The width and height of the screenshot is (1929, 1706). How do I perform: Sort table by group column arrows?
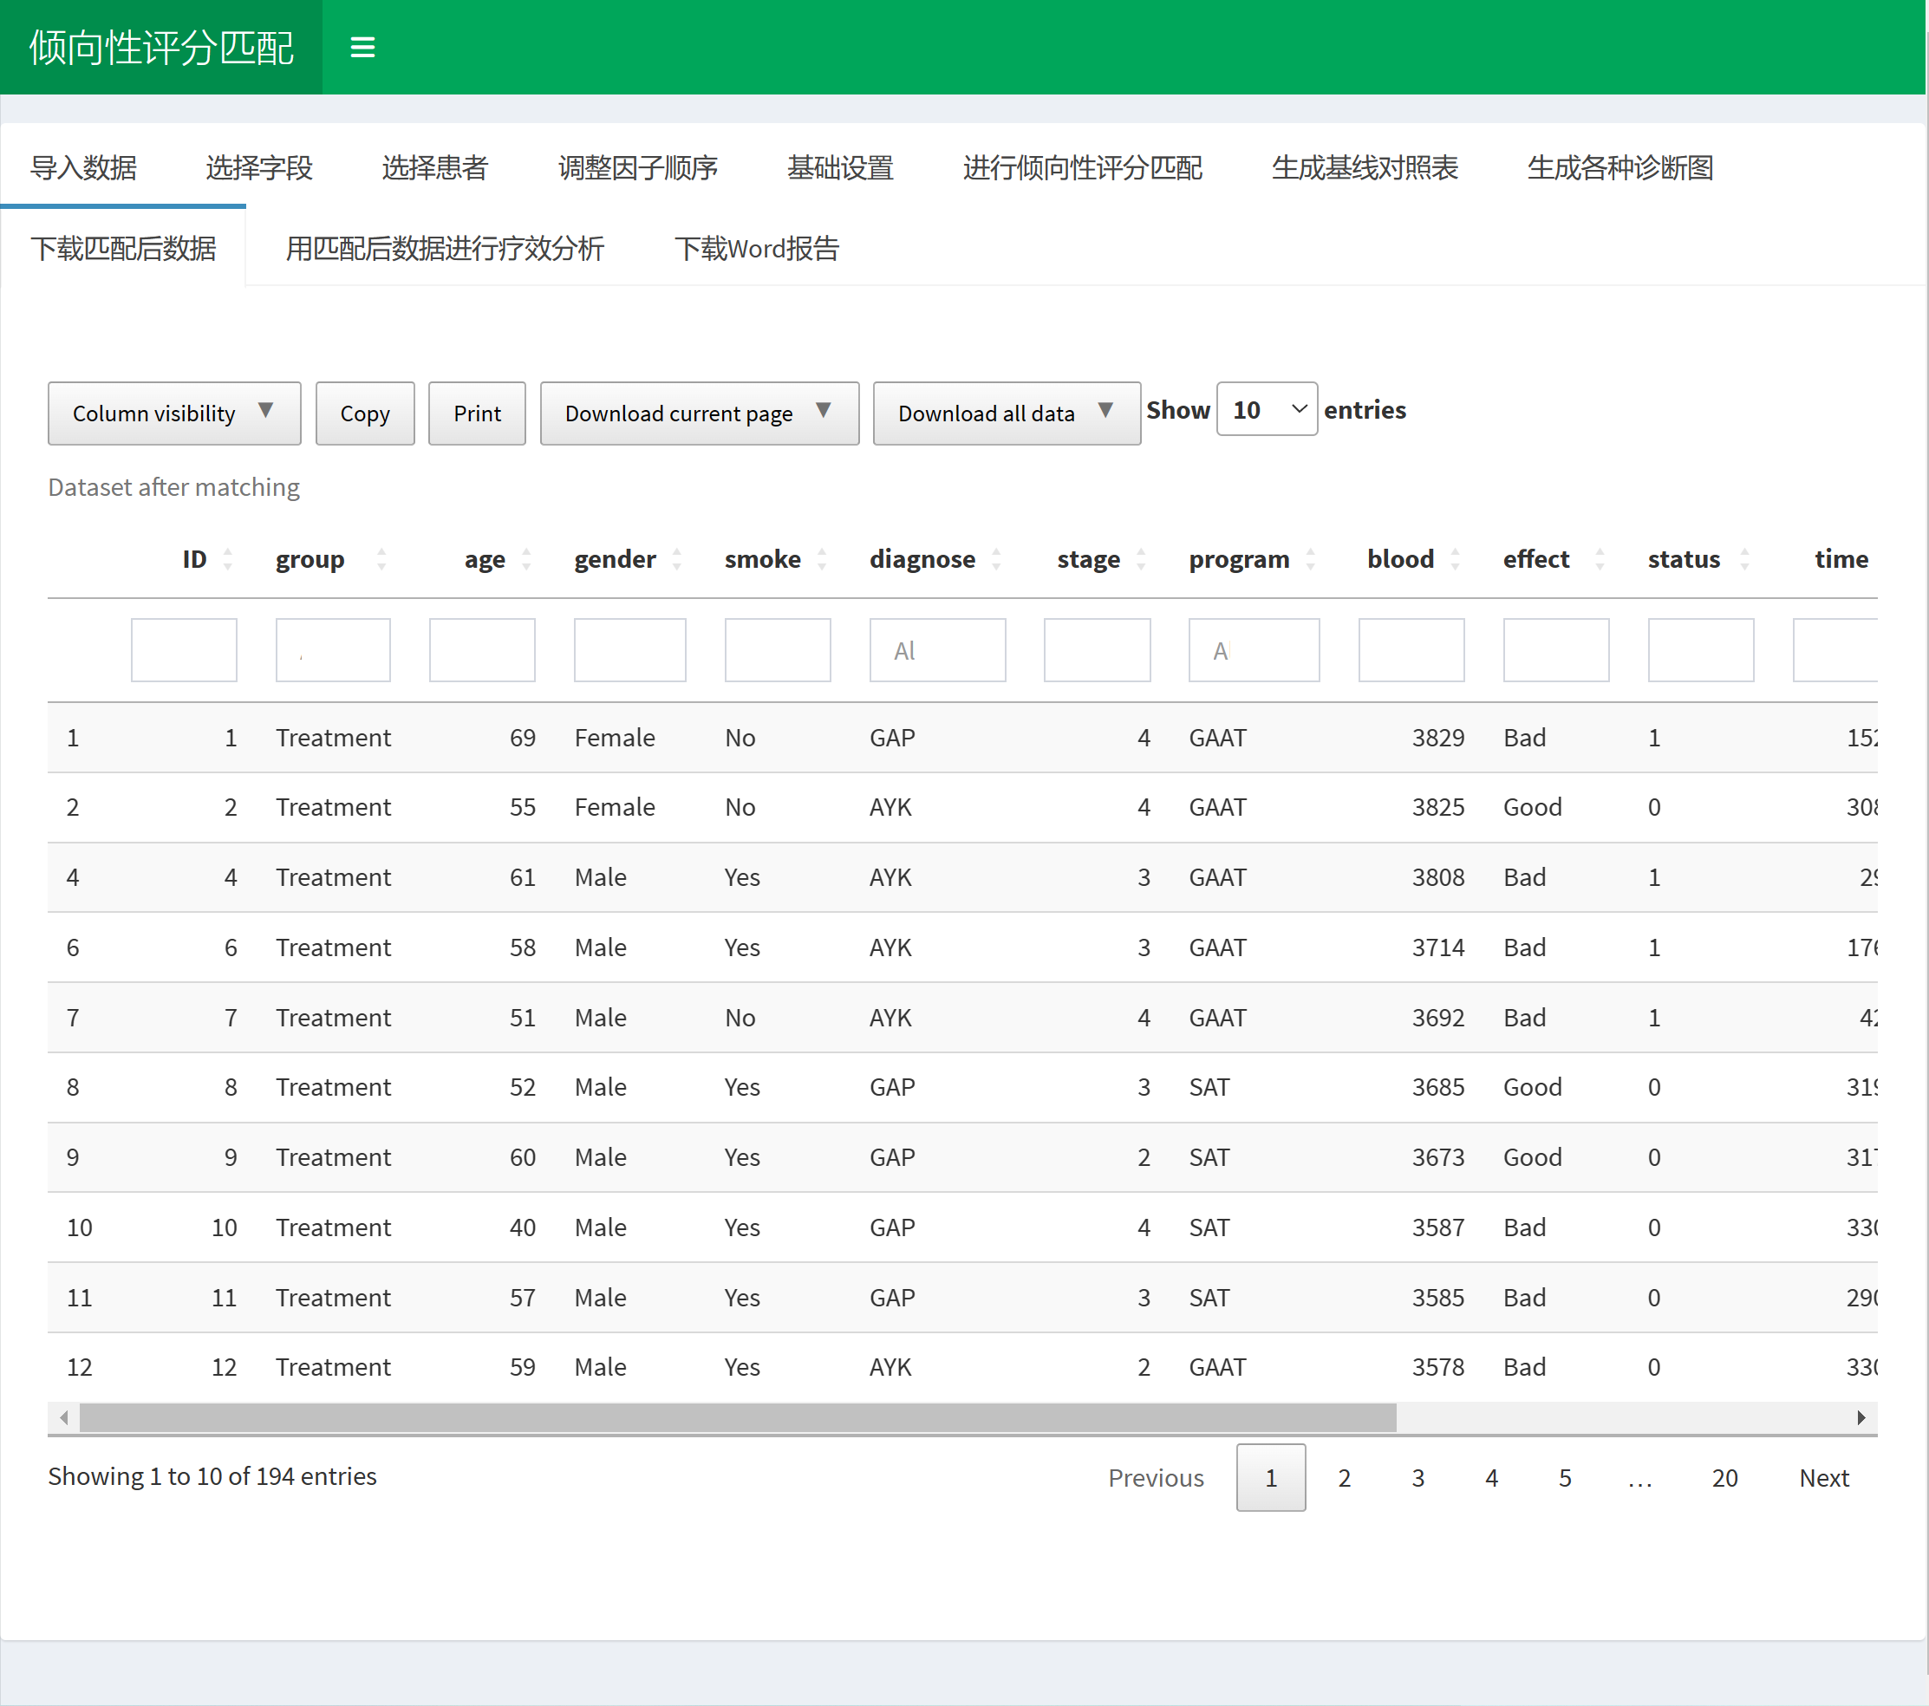(381, 559)
